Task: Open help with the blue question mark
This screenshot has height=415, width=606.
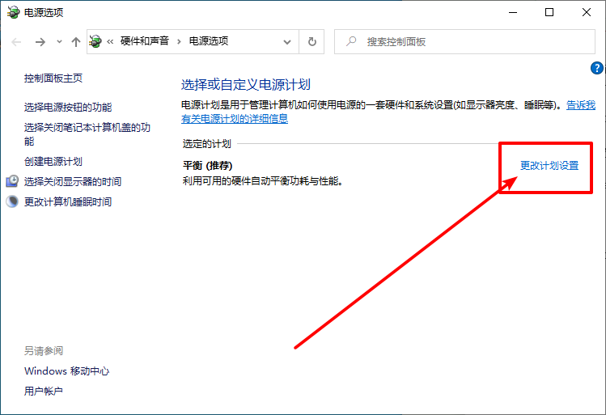Action: 598,68
